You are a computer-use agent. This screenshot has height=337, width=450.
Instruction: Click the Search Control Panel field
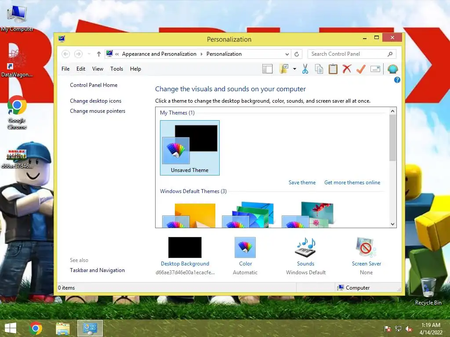click(x=352, y=54)
